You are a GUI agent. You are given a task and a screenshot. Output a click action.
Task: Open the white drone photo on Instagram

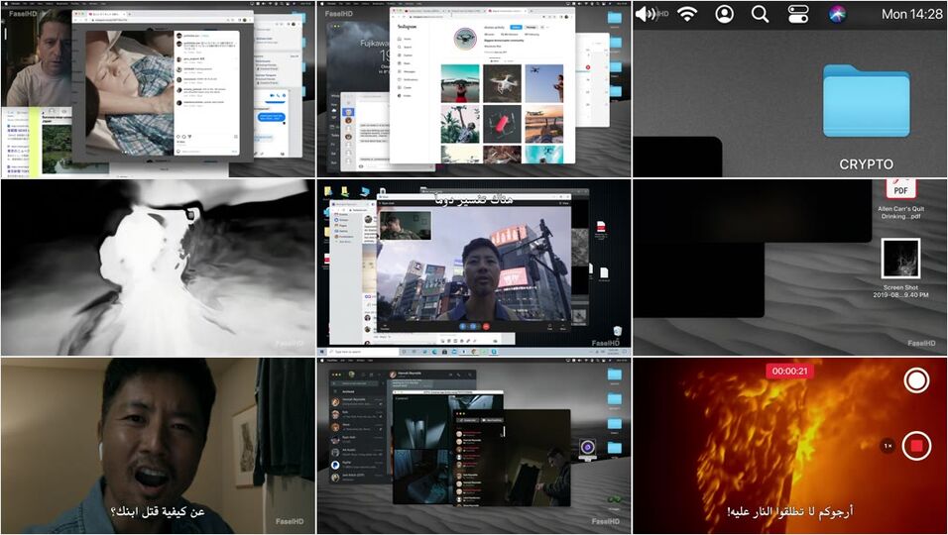pyautogui.click(x=502, y=83)
